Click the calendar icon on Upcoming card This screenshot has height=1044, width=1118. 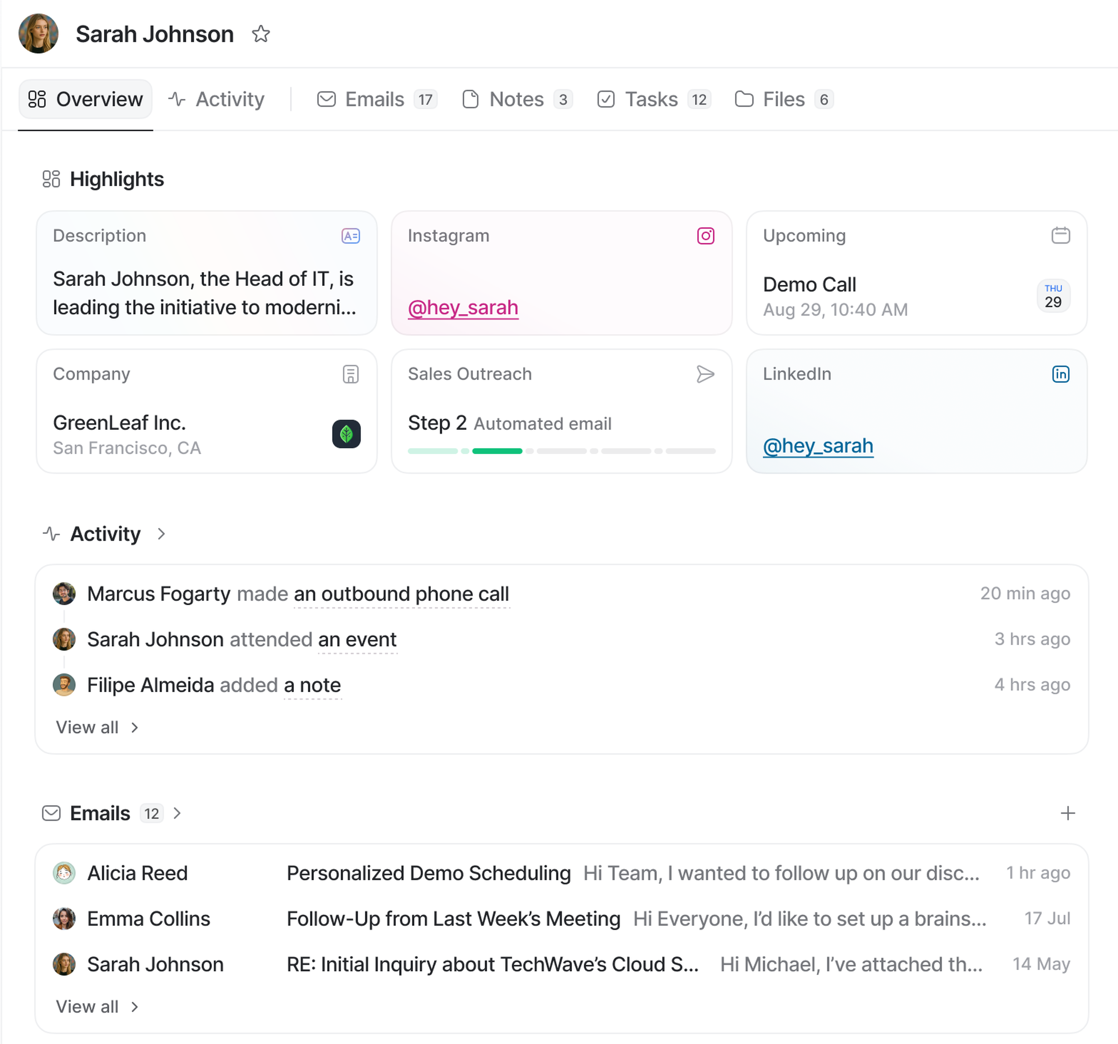click(1060, 235)
